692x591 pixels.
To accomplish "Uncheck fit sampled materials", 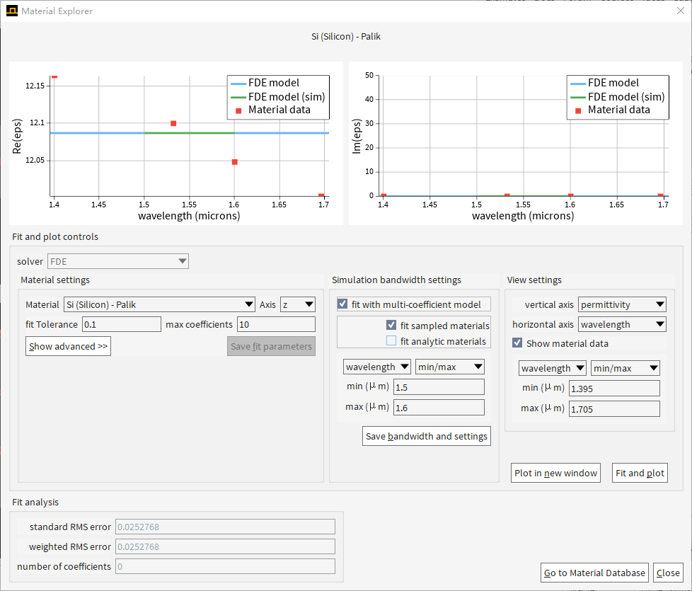I will click(391, 326).
